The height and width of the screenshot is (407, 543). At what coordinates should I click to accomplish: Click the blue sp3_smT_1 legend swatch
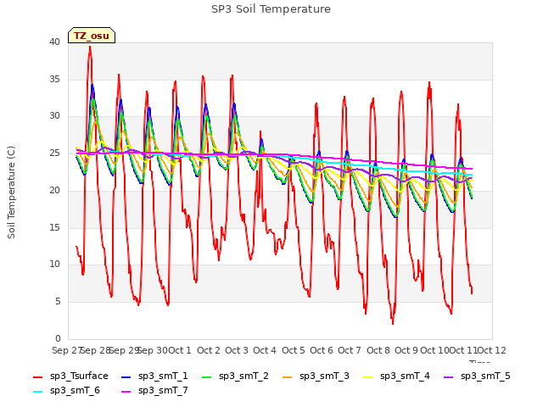126,376
